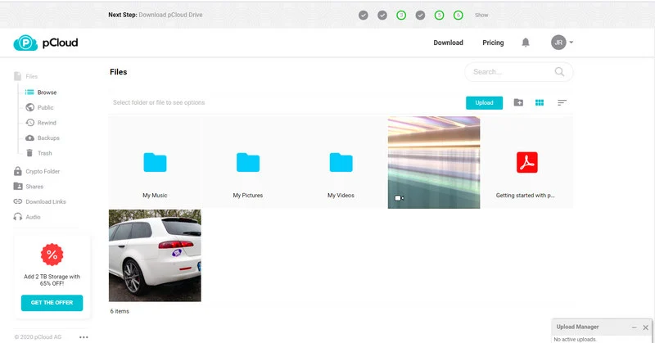Image resolution: width=655 pixels, height=343 pixels.
Task: Open Rewind in sidebar
Action: (41, 123)
